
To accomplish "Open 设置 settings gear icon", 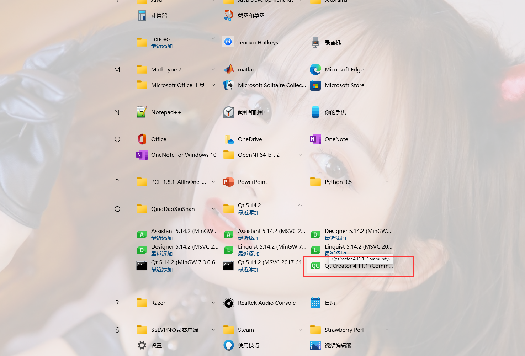I will [x=142, y=345].
